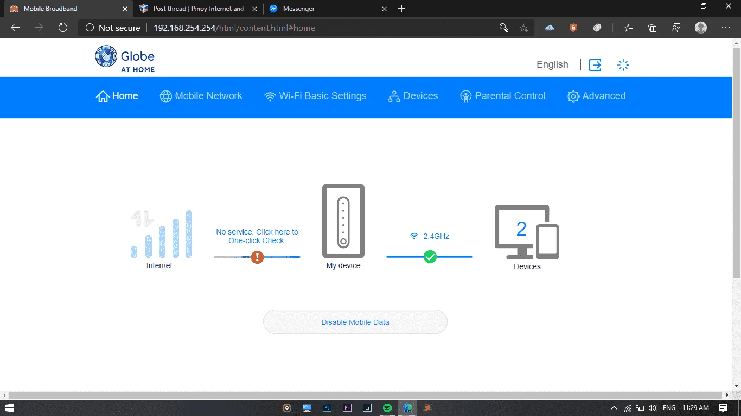Click the browser profile avatar

tap(701, 28)
